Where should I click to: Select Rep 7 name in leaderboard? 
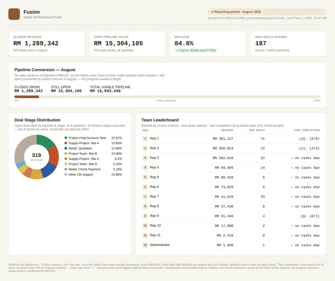[154, 196]
